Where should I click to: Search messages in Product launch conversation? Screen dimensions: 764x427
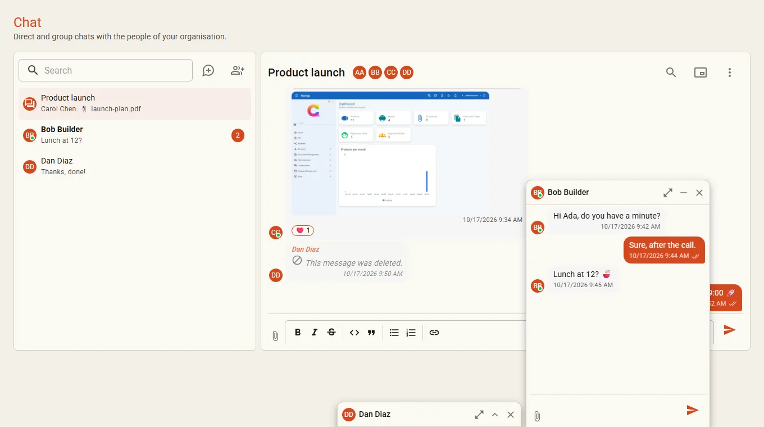point(671,72)
